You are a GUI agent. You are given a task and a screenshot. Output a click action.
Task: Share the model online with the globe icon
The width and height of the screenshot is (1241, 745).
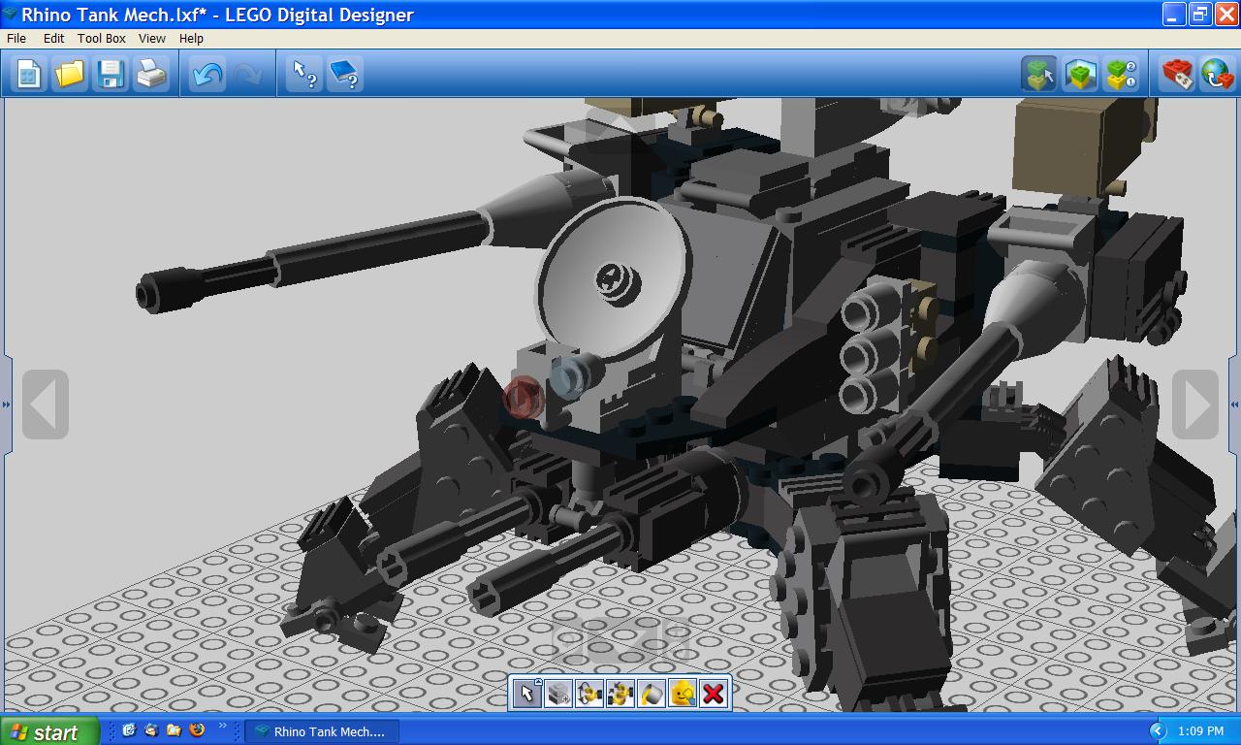(1217, 74)
